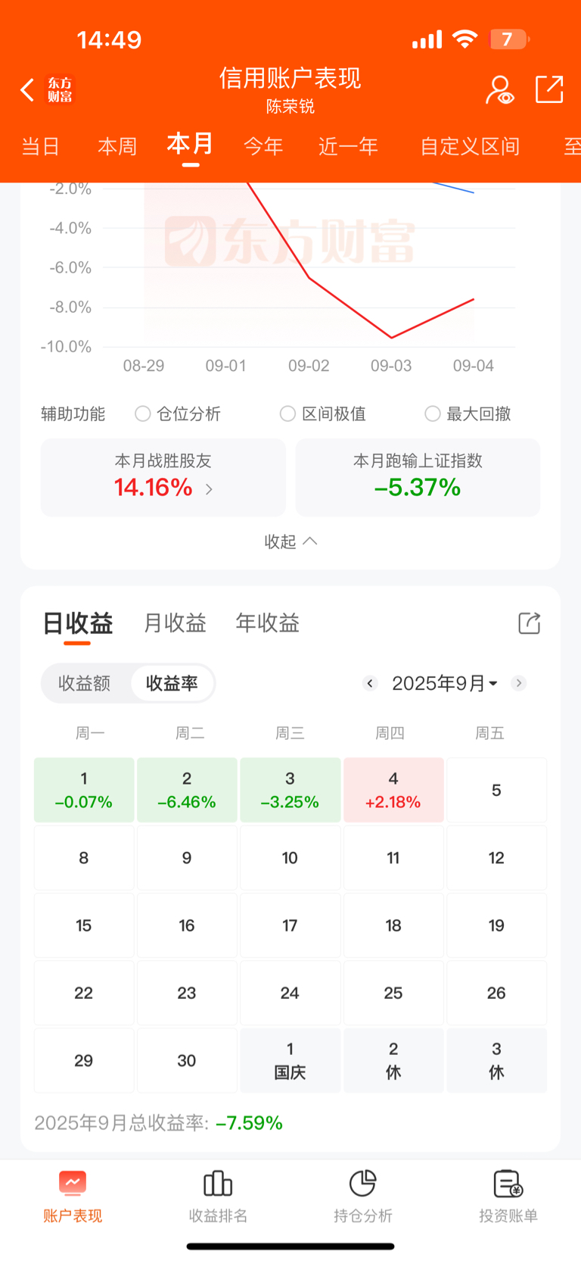Tap the share icon in header
The image size is (581, 1261).
(x=549, y=89)
